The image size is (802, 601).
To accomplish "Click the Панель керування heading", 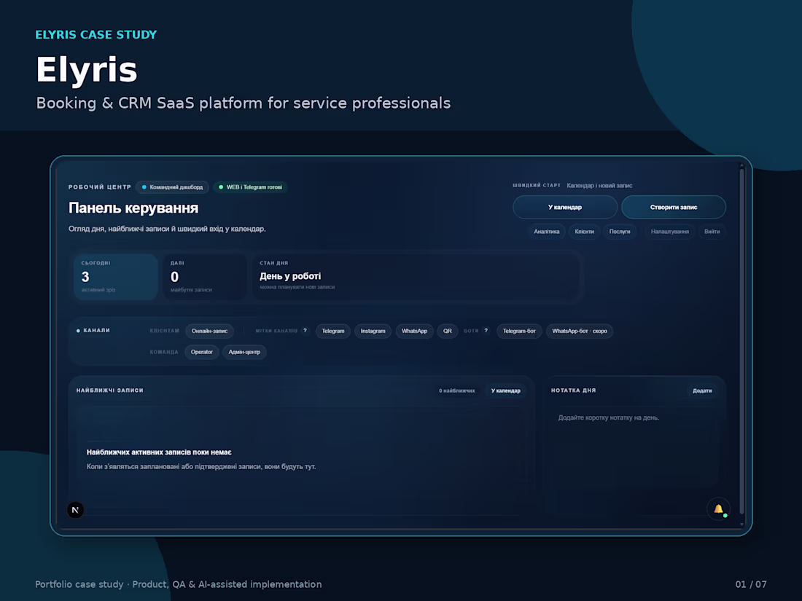I will [133, 208].
